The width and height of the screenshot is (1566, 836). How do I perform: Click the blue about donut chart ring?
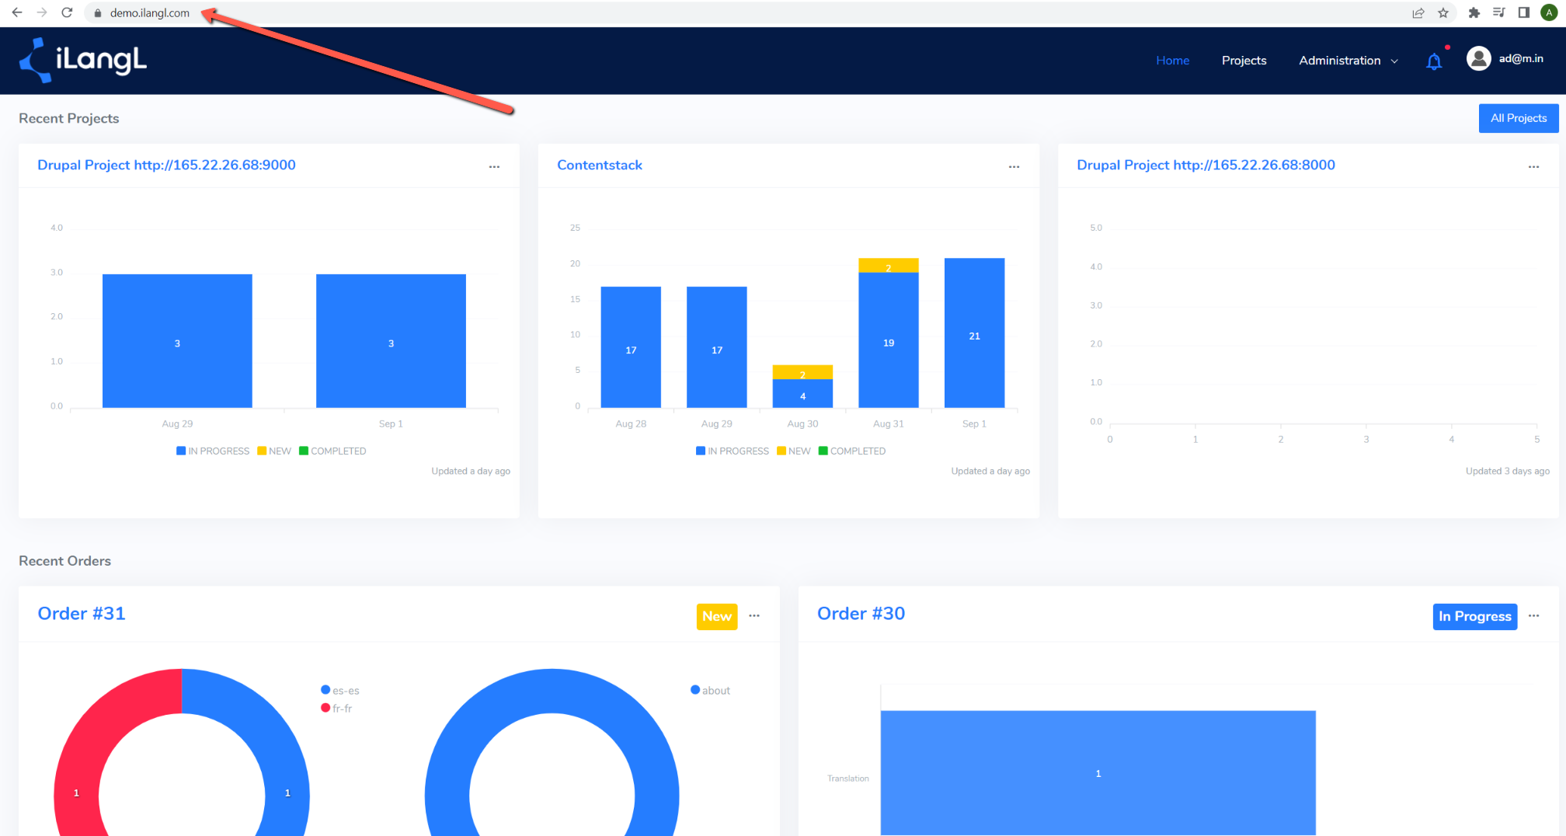coord(552,691)
